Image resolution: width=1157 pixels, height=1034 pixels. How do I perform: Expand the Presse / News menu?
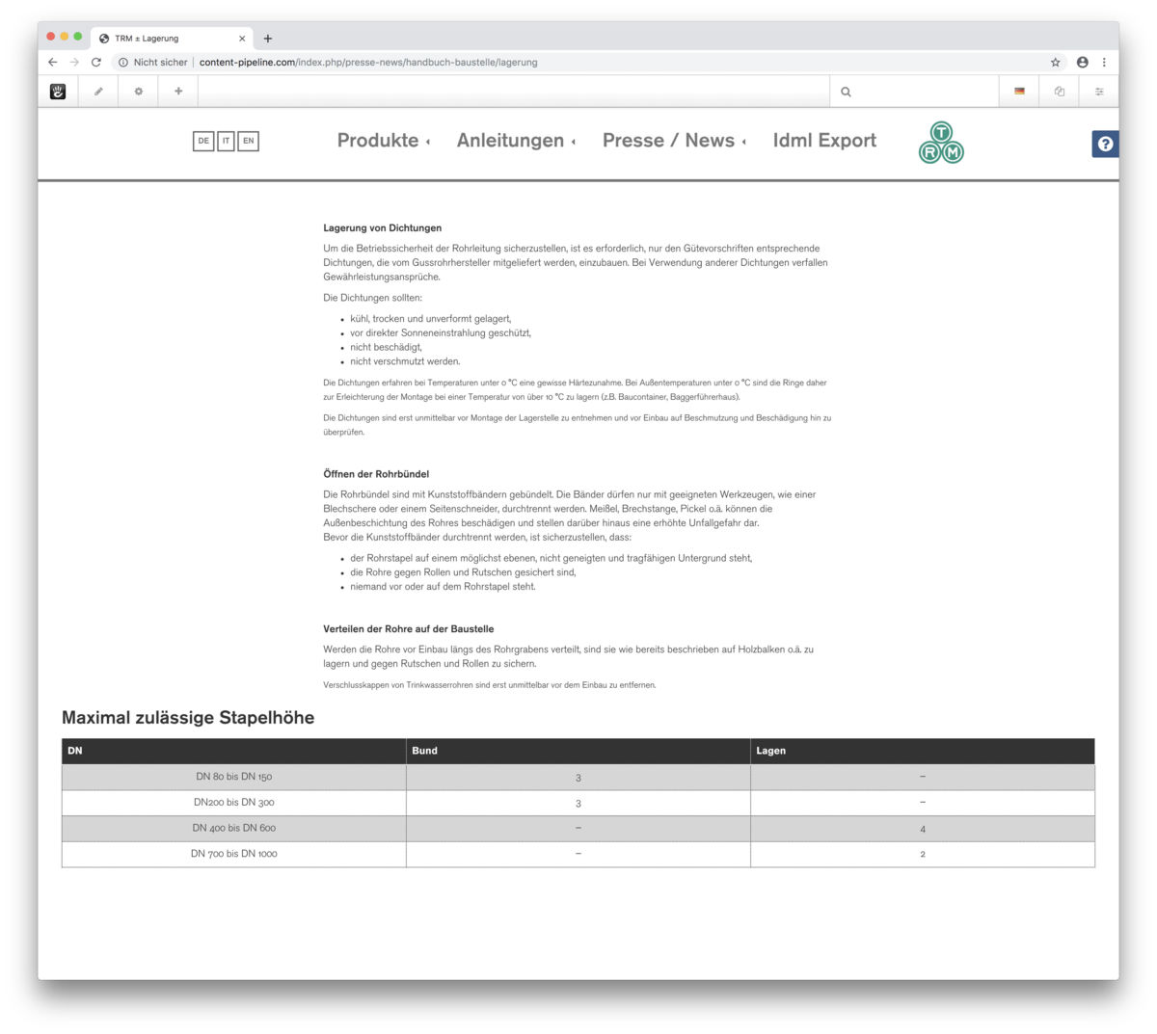point(673,141)
